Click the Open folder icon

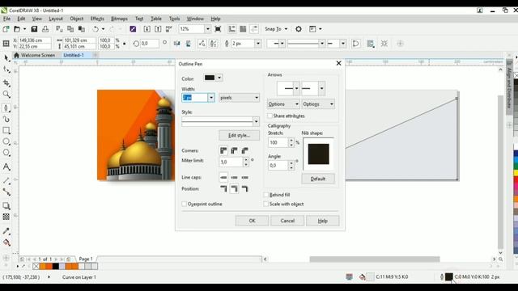click(x=17, y=29)
